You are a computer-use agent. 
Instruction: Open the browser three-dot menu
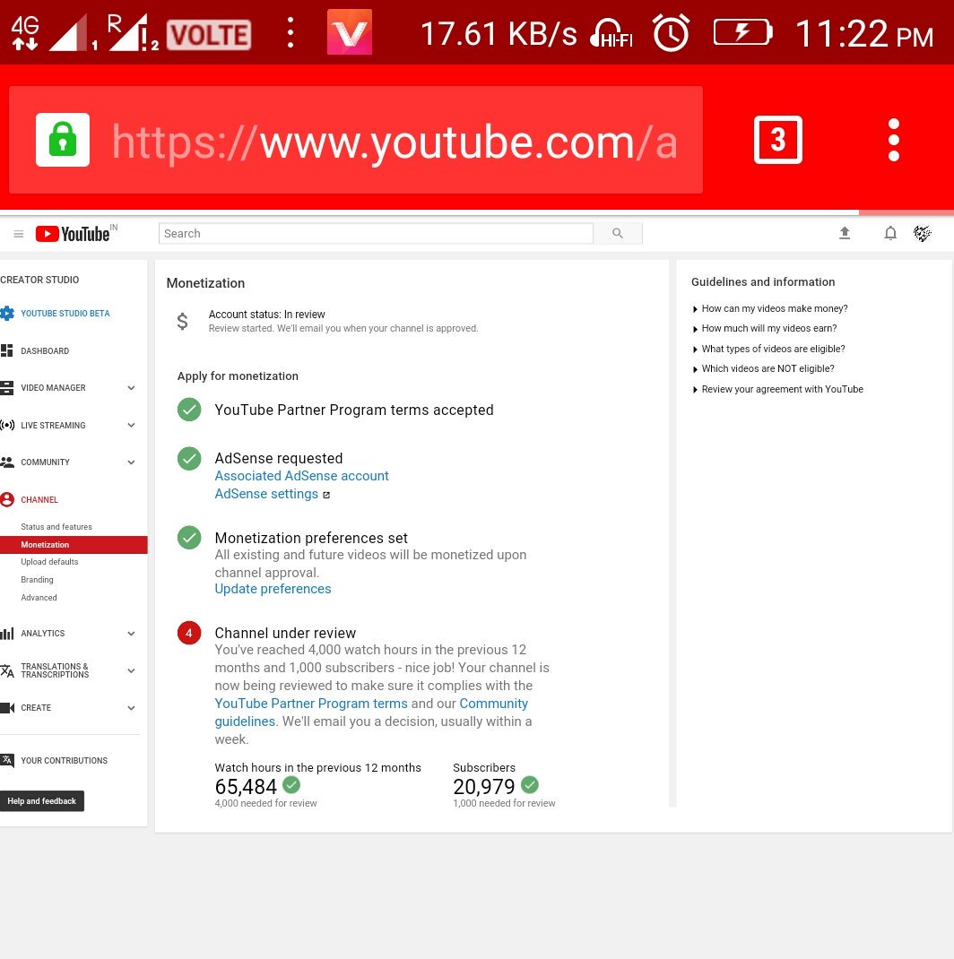pyautogui.click(x=893, y=140)
